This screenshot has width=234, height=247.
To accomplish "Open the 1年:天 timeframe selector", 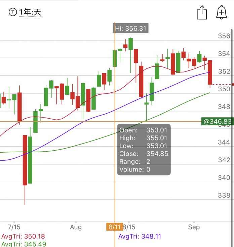I will tap(30, 12).
